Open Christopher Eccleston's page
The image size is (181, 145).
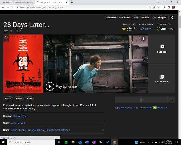click(x=58, y=130)
